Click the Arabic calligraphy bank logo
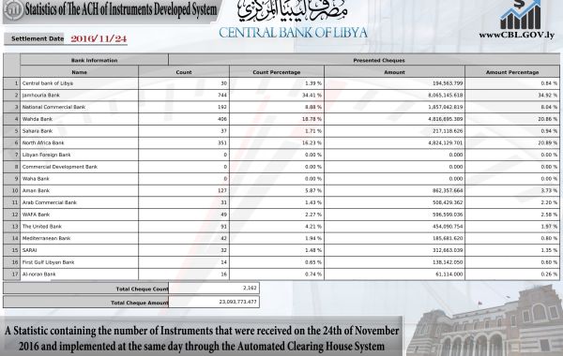 point(293,11)
